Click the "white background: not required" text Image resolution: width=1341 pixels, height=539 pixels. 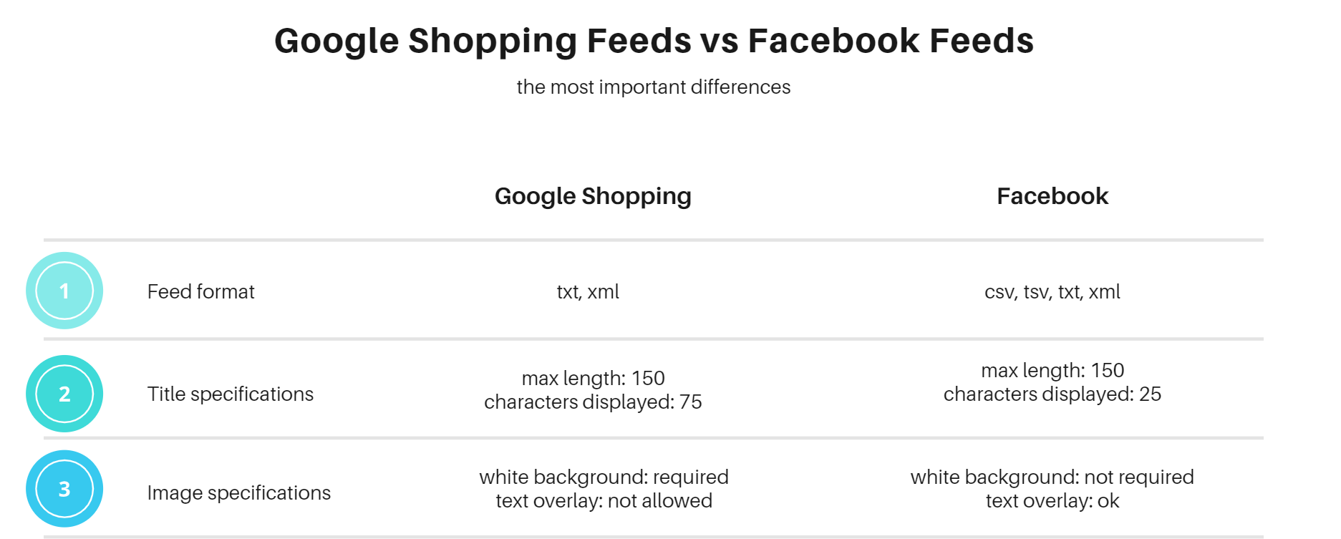(1052, 477)
